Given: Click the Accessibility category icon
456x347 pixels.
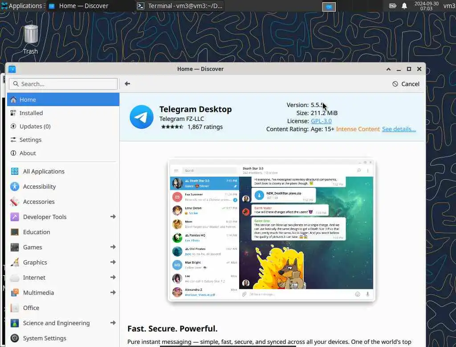Looking at the screenshot, I should [15, 186].
